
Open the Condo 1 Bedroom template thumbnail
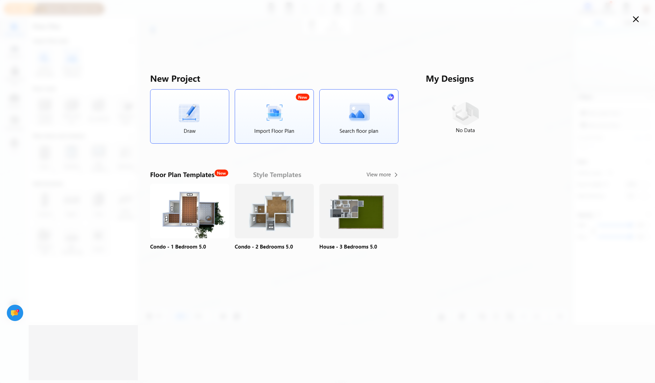coord(190,211)
